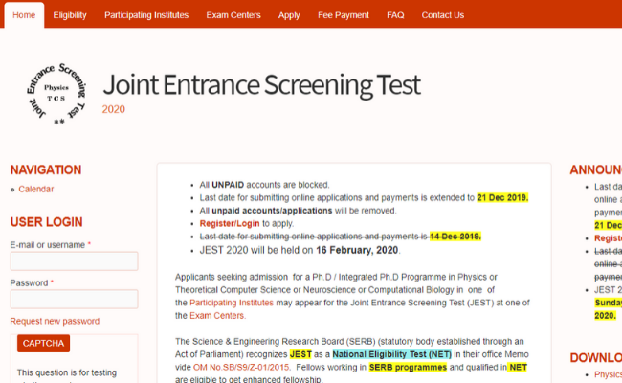This screenshot has height=383, width=622.
Task: Go to Contact Us page
Action: pyautogui.click(x=443, y=15)
